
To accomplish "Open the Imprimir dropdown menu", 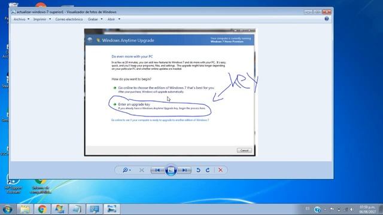I will (42, 19).
